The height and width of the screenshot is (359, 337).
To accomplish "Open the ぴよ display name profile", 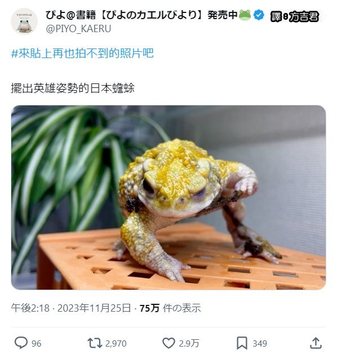I will click(141, 15).
